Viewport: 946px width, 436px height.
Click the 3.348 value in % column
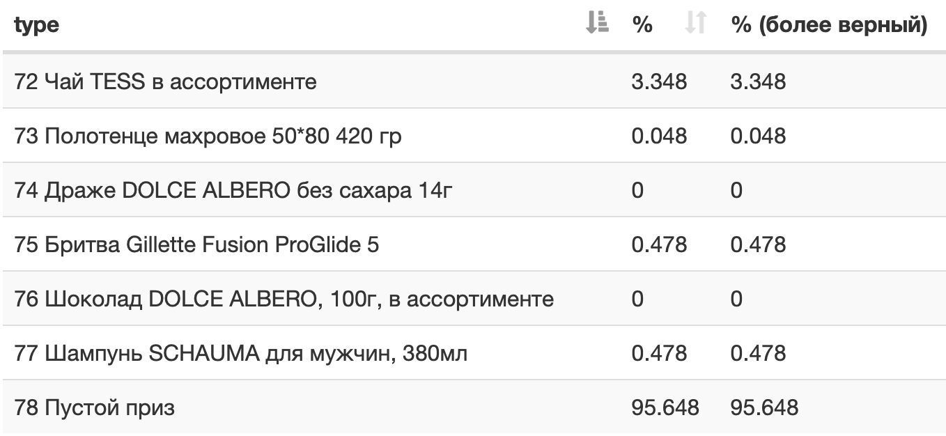tap(659, 81)
